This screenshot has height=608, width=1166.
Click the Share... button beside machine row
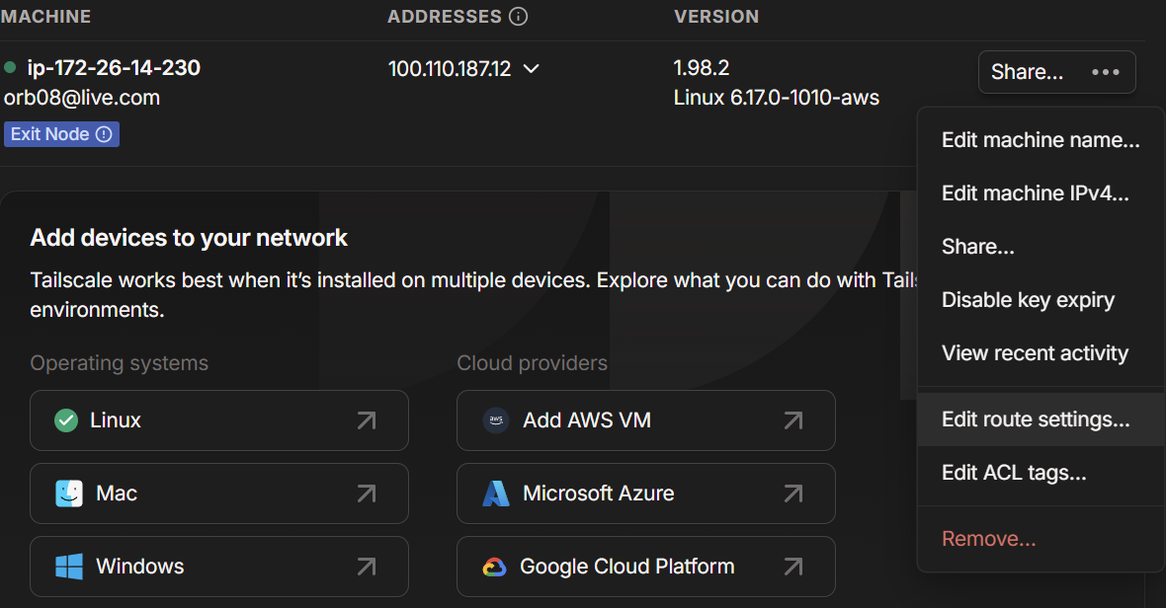pos(1027,72)
